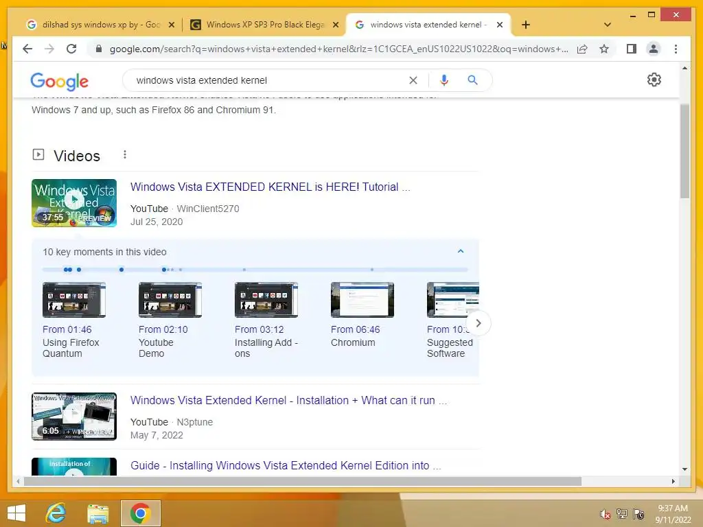Open Chrome three-dot menu
This screenshot has height=527, width=703.
tap(676, 49)
